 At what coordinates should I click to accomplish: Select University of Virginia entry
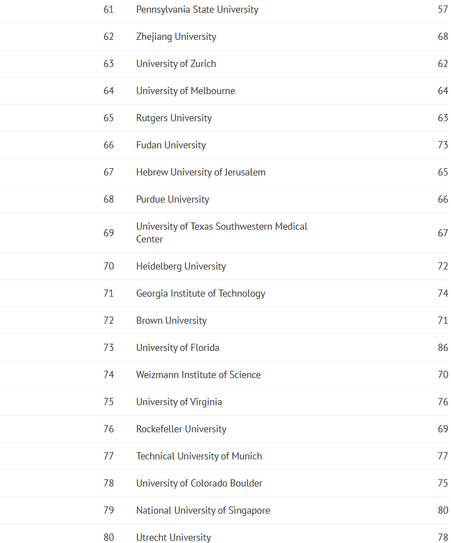coord(179,402)
